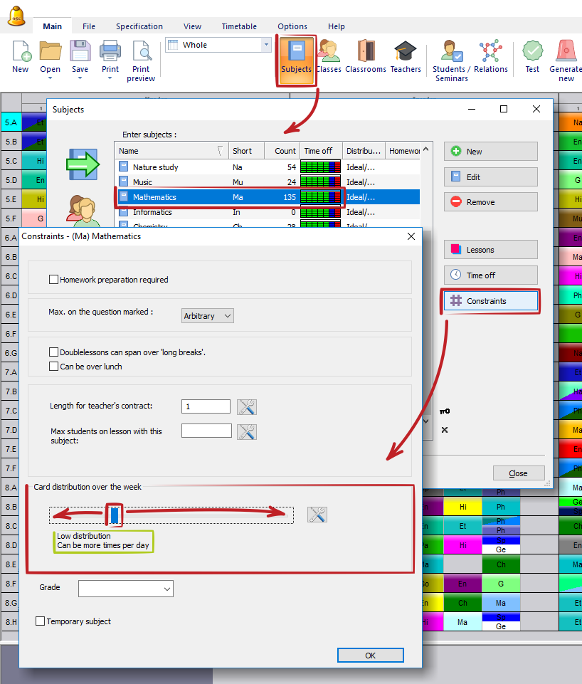Click wrench icon next to card distribution slider
This screenshot has width=582, height=684.
tap(317, 515)
